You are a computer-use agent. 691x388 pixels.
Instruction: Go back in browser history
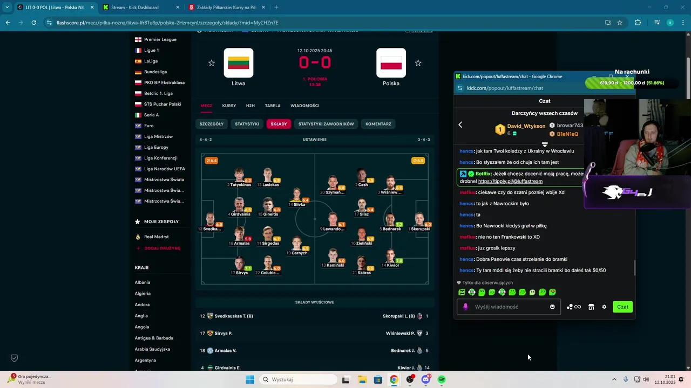click(x=8, y=23)
